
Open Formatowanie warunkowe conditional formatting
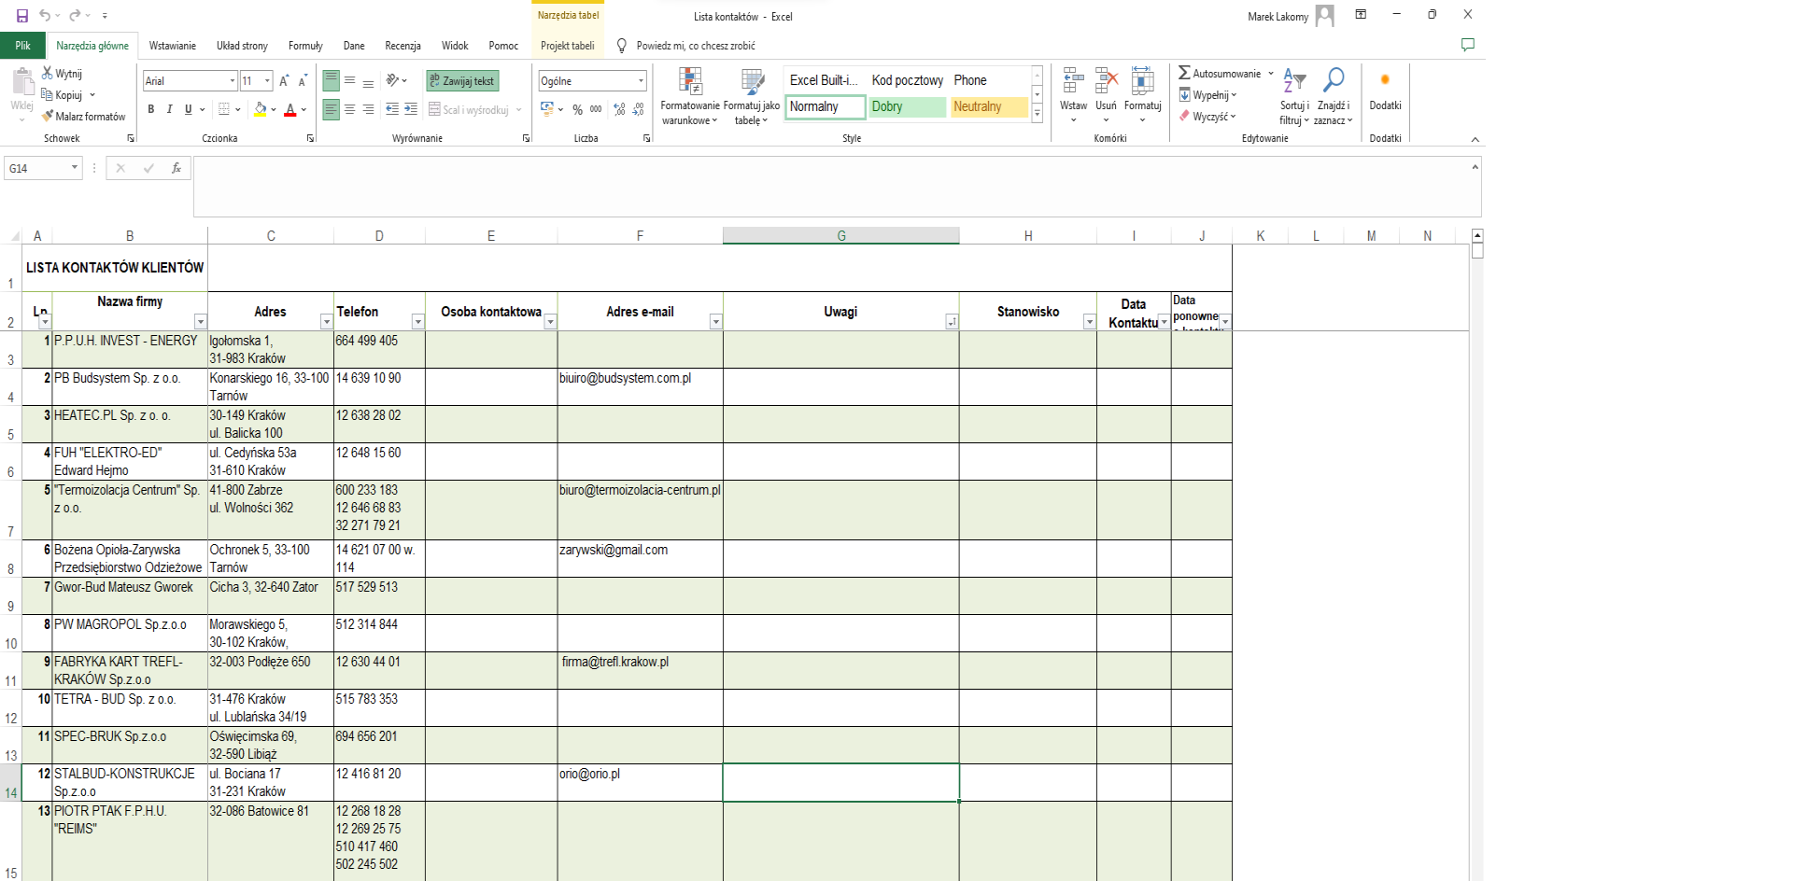[690, 96]
